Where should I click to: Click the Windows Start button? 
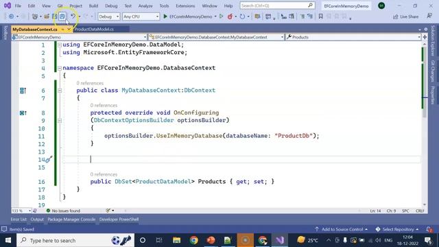[x=8, y=240]
